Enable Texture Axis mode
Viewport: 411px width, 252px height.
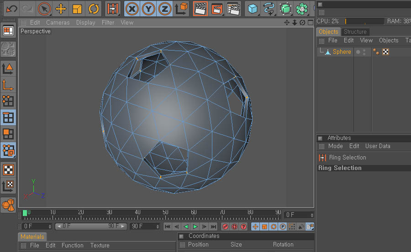[x=8, y=186]
